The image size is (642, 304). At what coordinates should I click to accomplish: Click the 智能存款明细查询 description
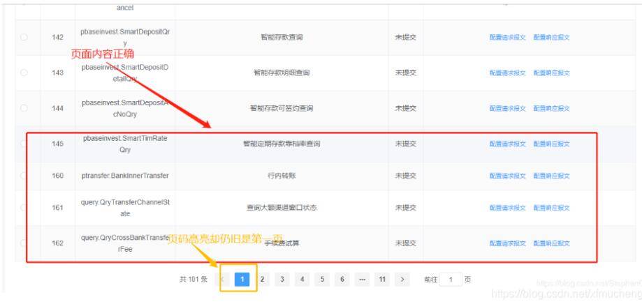(x=282, y=73)
